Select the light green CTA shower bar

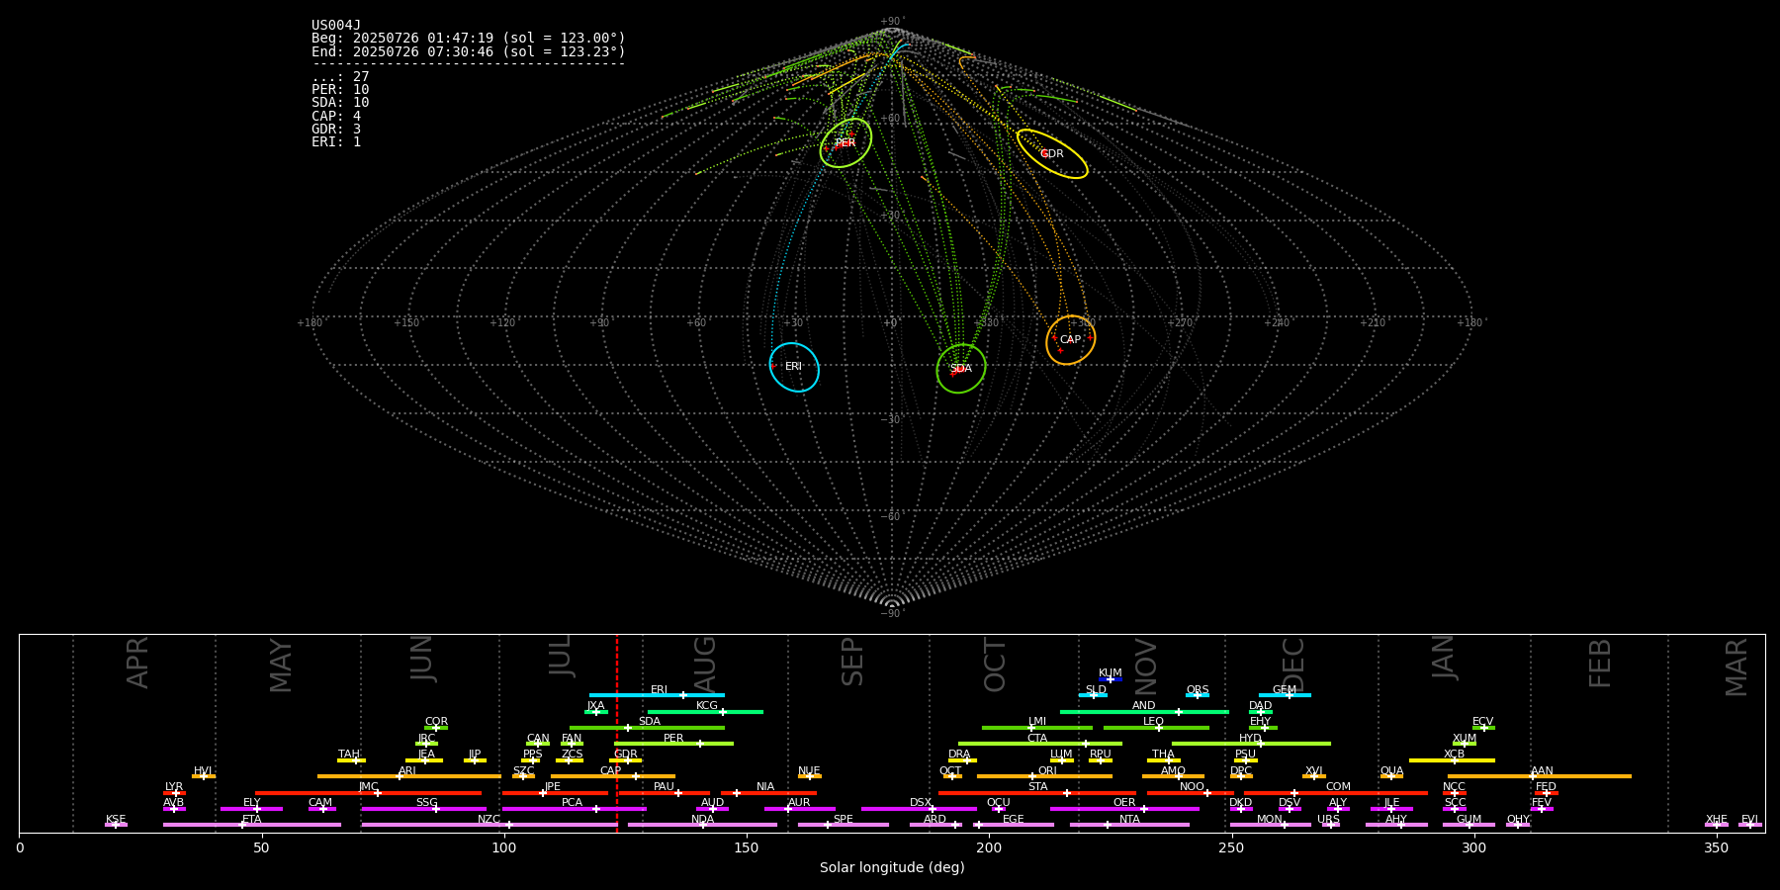coord(1040,744)
